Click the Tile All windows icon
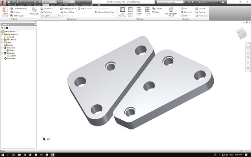 [x=147, y=11]
